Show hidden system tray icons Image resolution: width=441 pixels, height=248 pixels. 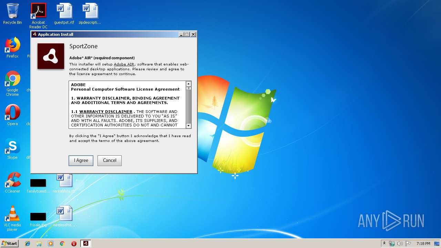point(384,244)
